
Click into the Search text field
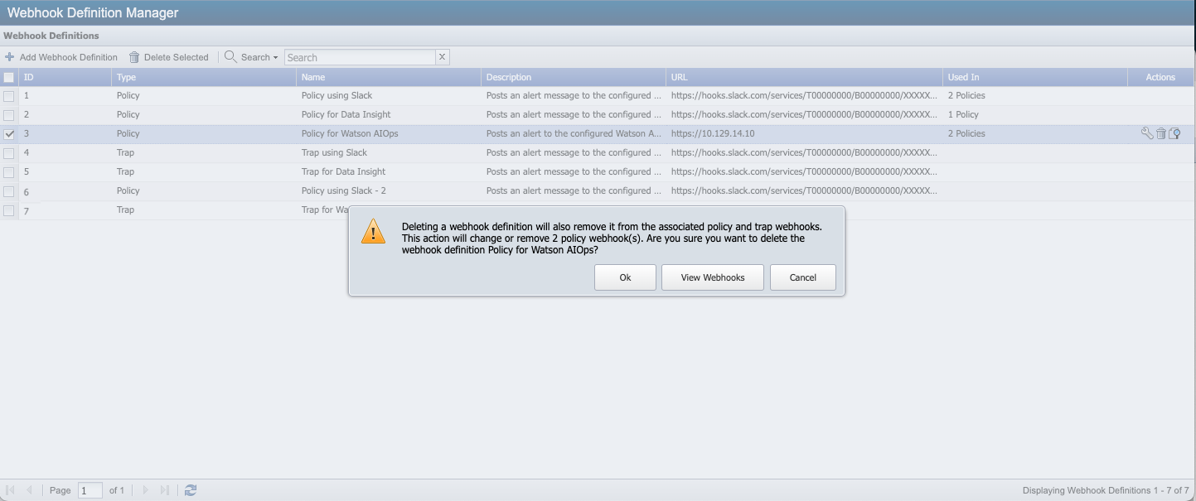tap(360, 57)
